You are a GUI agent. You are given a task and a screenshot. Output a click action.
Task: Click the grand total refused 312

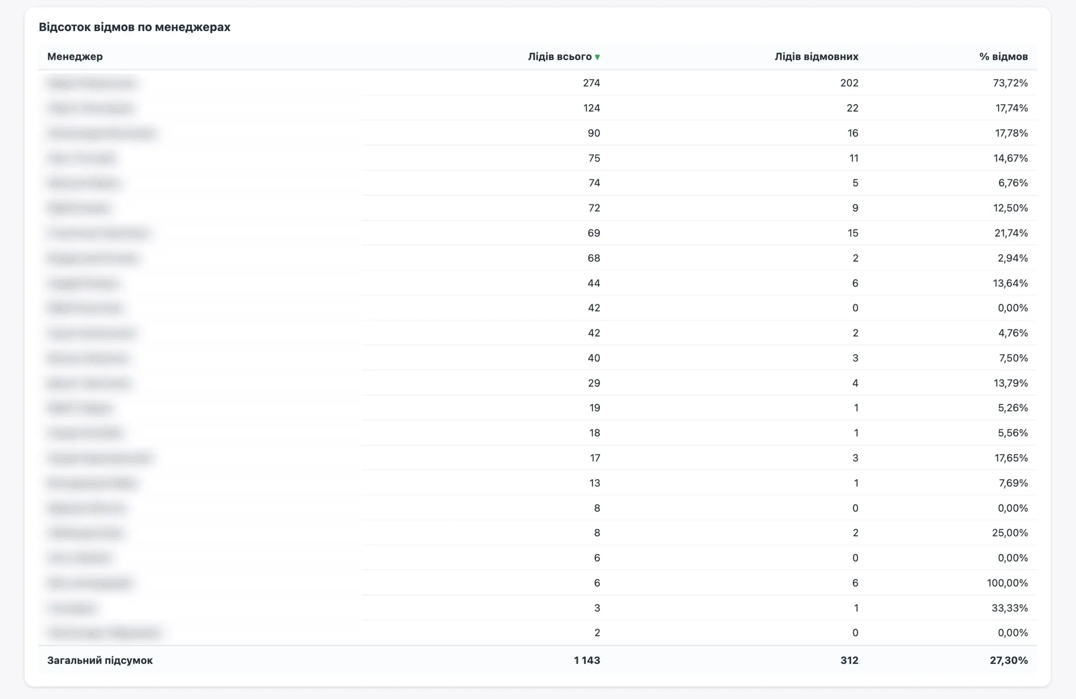click(849, 660)
